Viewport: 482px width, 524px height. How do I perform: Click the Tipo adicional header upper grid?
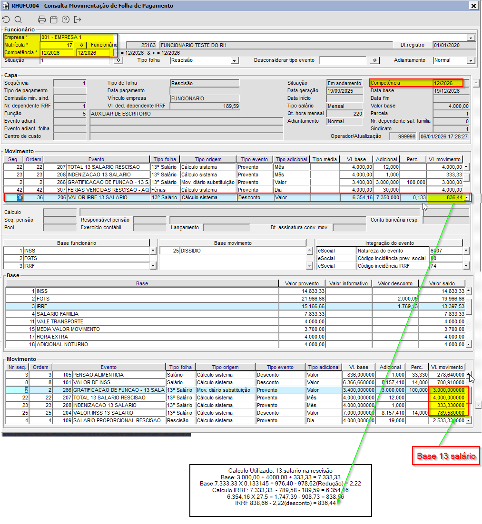click(291, 159)
